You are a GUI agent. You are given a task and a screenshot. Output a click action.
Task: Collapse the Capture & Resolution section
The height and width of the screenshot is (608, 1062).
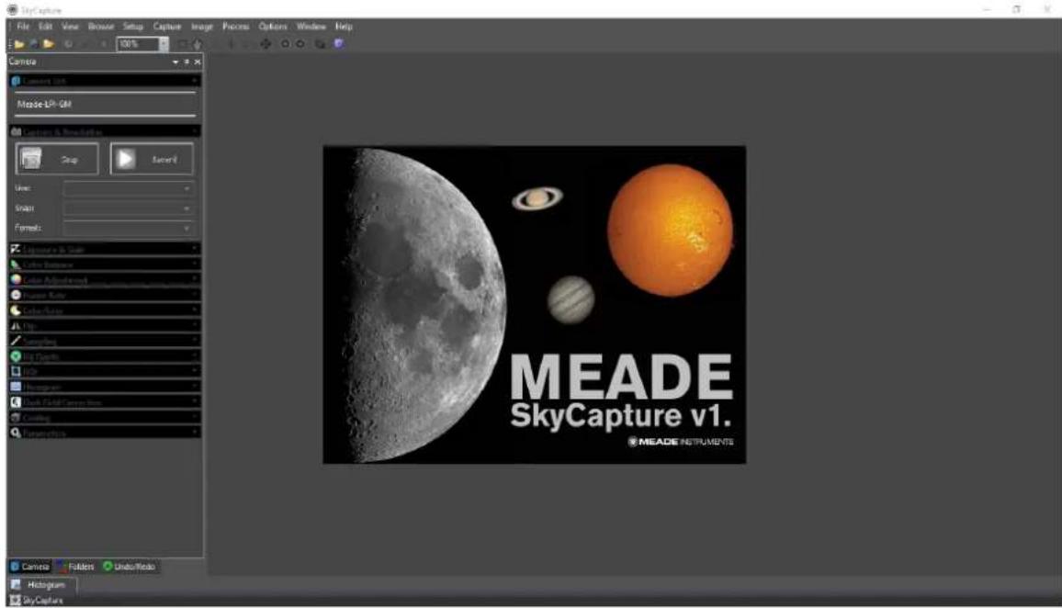pos(105,131)
